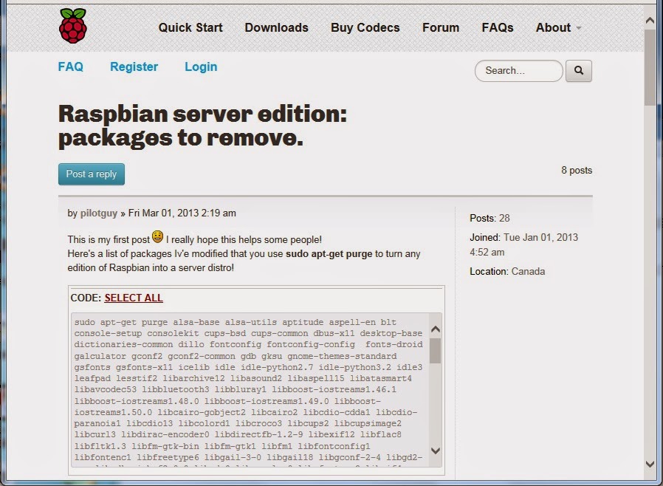663x486 pixels.
Task: Click code box scroll up arrow
Action: click(x=436, y=329)
